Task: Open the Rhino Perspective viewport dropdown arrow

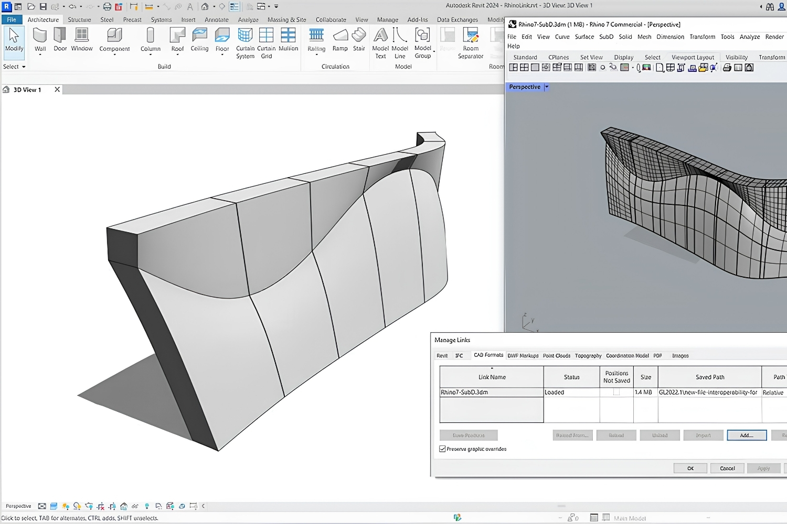Action: [x=546, y=87]
